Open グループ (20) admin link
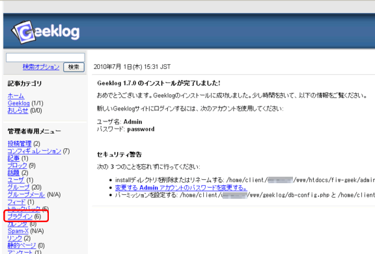Viewport: 375px width, 254px height. 18,187
